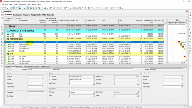Open Print Preview from the toolbar
Image resolution: width=192 pixels, height=108 pixels.
[x=5, y=8]
